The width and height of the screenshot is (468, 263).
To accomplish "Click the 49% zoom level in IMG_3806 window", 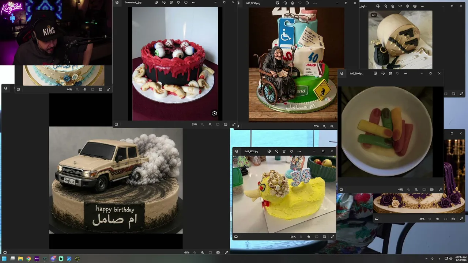I will pos(400,190).
